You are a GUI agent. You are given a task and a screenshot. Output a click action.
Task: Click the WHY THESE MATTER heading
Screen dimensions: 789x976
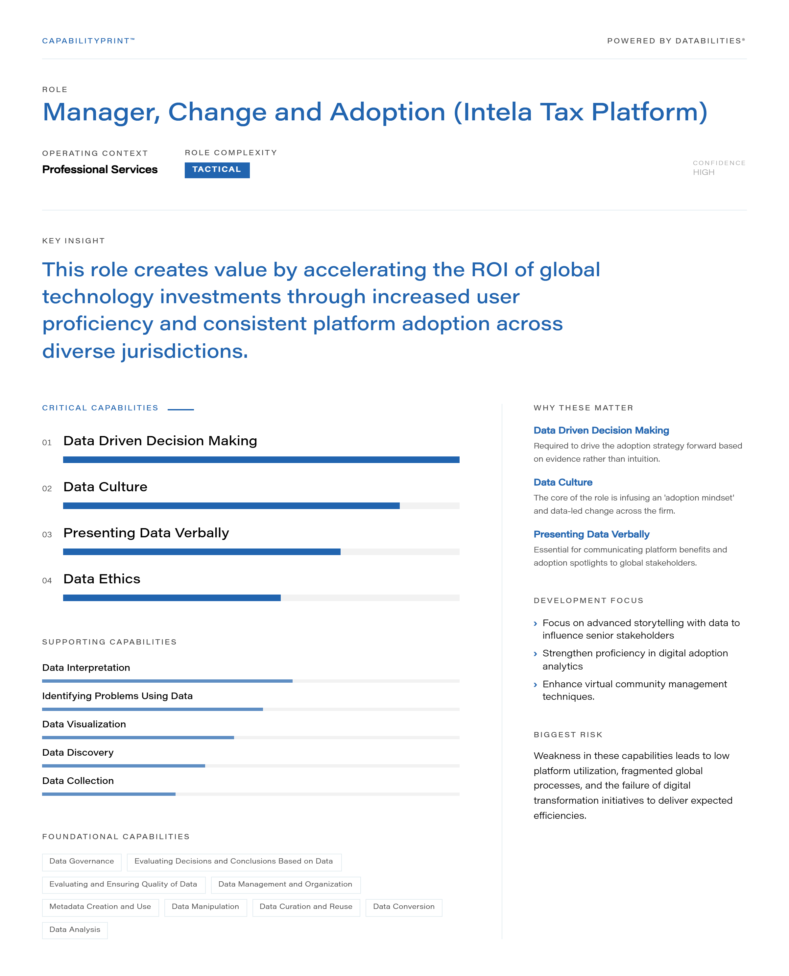(584, 408)
